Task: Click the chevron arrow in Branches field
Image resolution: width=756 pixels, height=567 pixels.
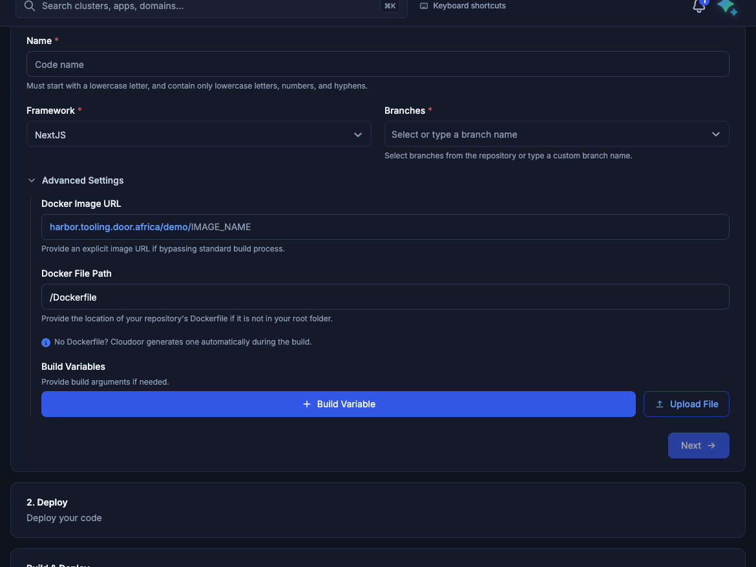Action: 715,134
